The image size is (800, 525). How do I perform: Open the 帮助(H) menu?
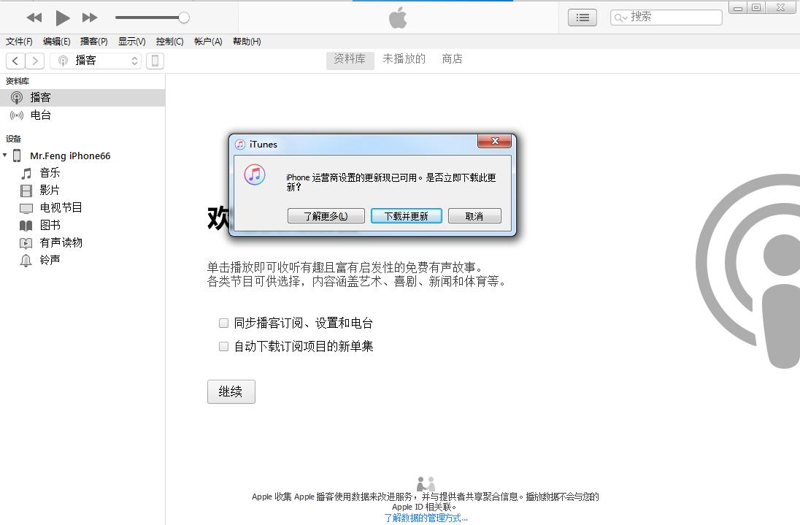pos(247,42)
